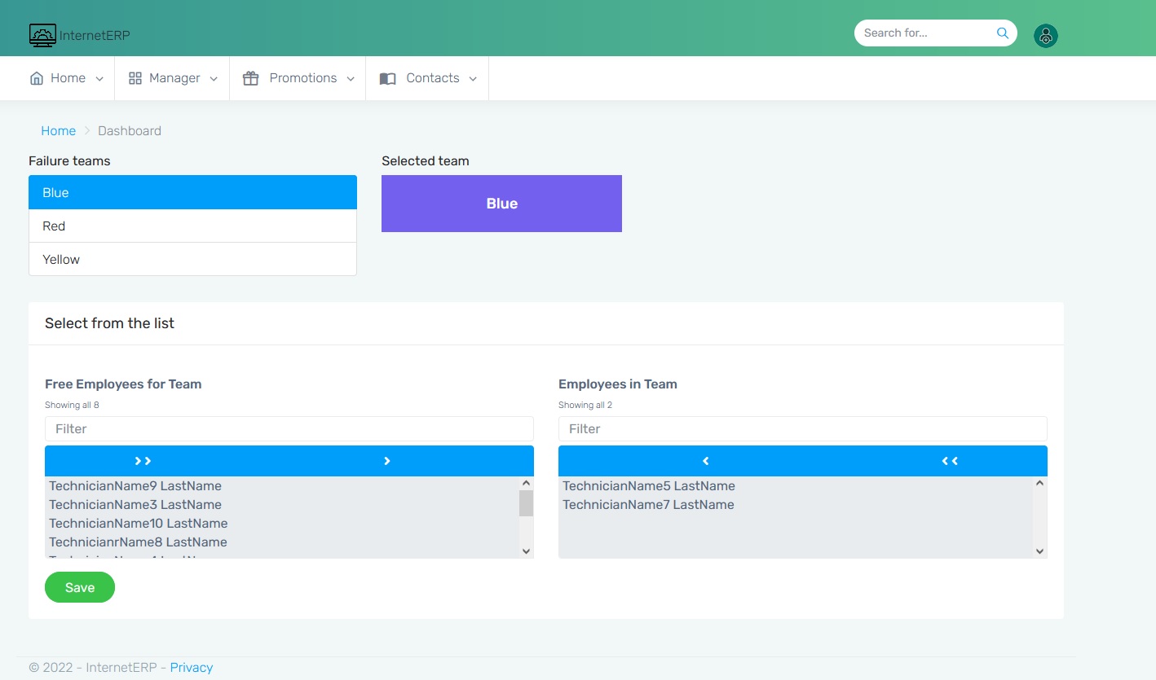Viewport: 1156px width, 680px height.
Task: Remove all employees with double-left arrow
Action: [x=950, y=461]
